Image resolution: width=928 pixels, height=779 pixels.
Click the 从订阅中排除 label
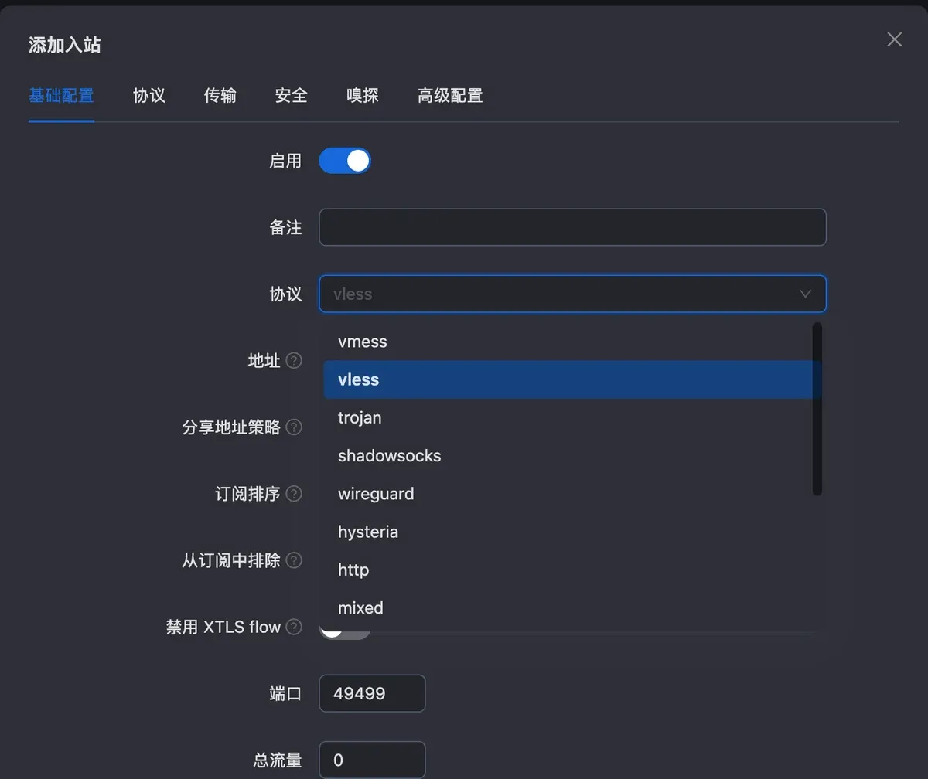coord(231,560)
